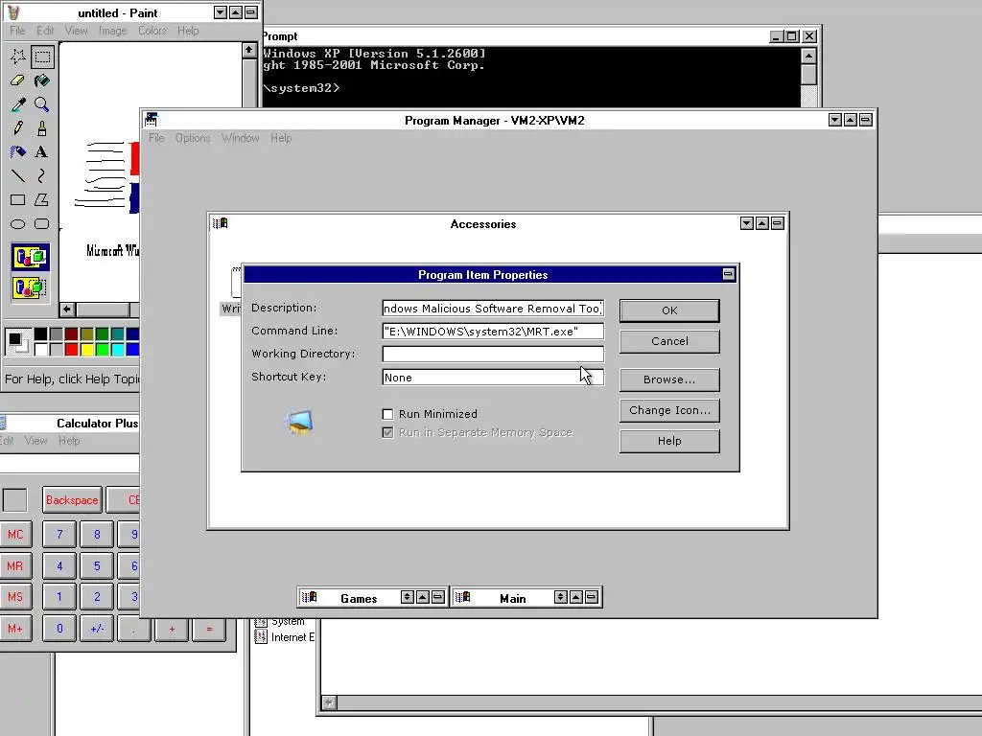Click the Browse... button
This screenshot has width=982, height=736.
tap(669, 379)
